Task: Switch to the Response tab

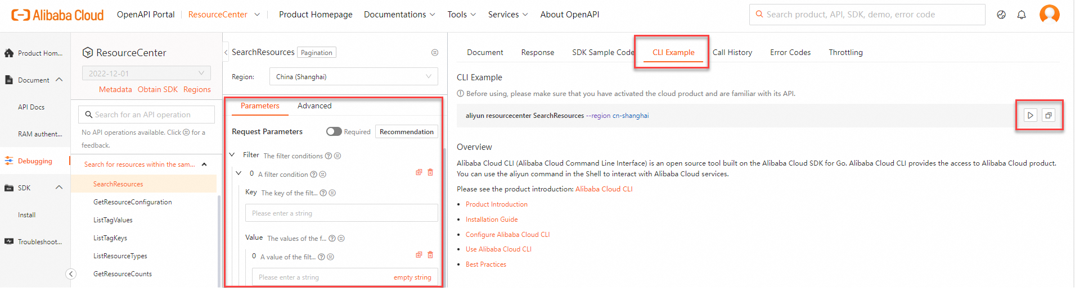Action: point(538,52)
